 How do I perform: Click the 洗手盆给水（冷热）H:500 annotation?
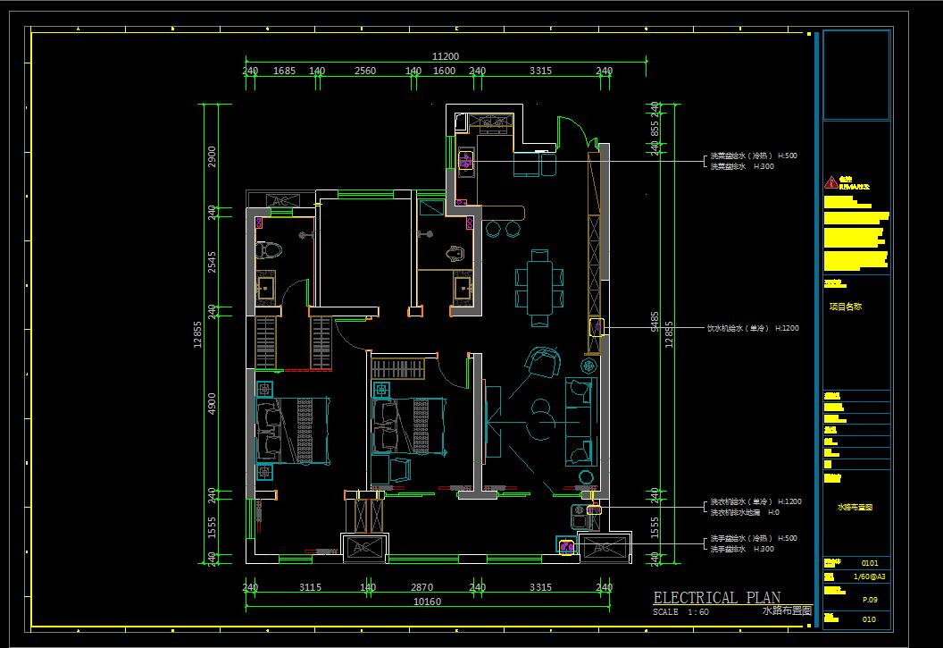point(754,538)
